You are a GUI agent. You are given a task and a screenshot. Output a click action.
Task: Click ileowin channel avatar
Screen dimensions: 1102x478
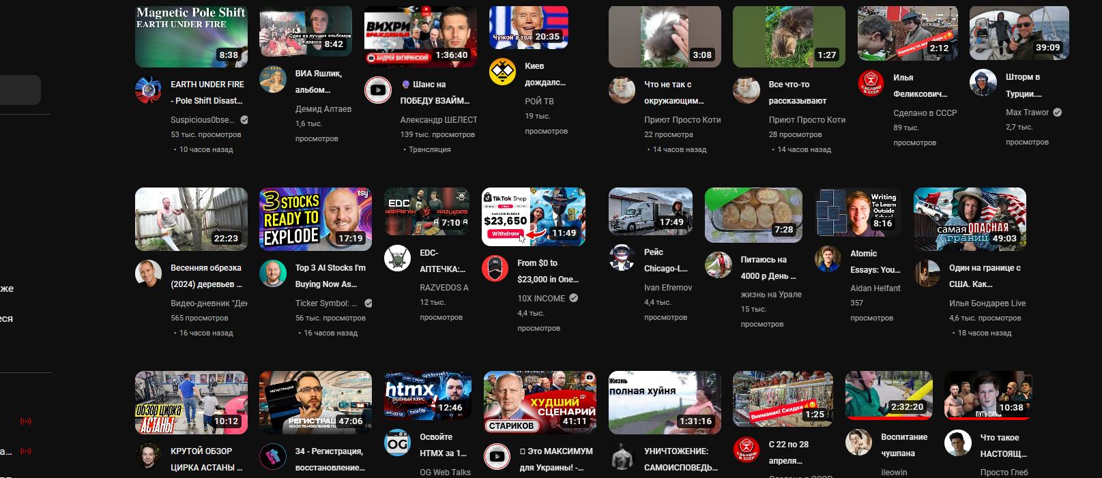coord(858,443)
